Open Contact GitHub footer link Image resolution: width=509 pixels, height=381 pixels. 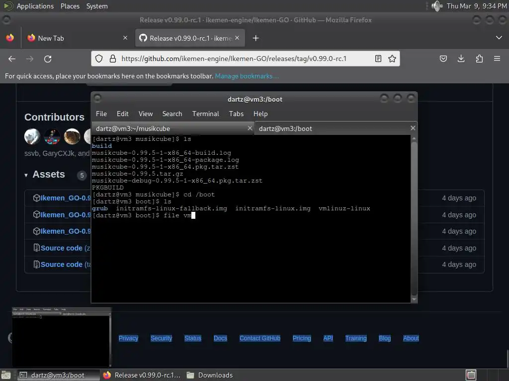coord(259,338)
